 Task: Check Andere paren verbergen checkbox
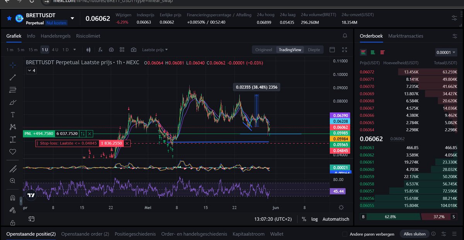point(345,234)
